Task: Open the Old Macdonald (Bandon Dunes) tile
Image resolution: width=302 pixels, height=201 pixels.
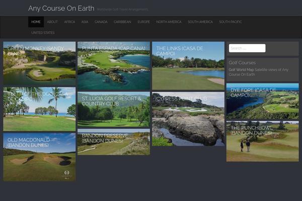Action: click(39, 157)
